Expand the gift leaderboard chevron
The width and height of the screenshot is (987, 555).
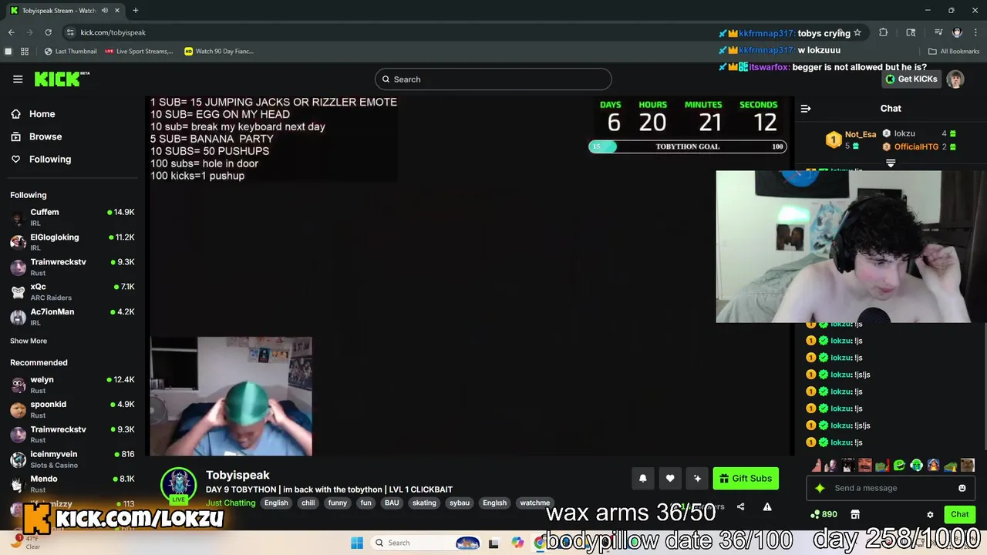pyautogui.click(x=891, y=163)
